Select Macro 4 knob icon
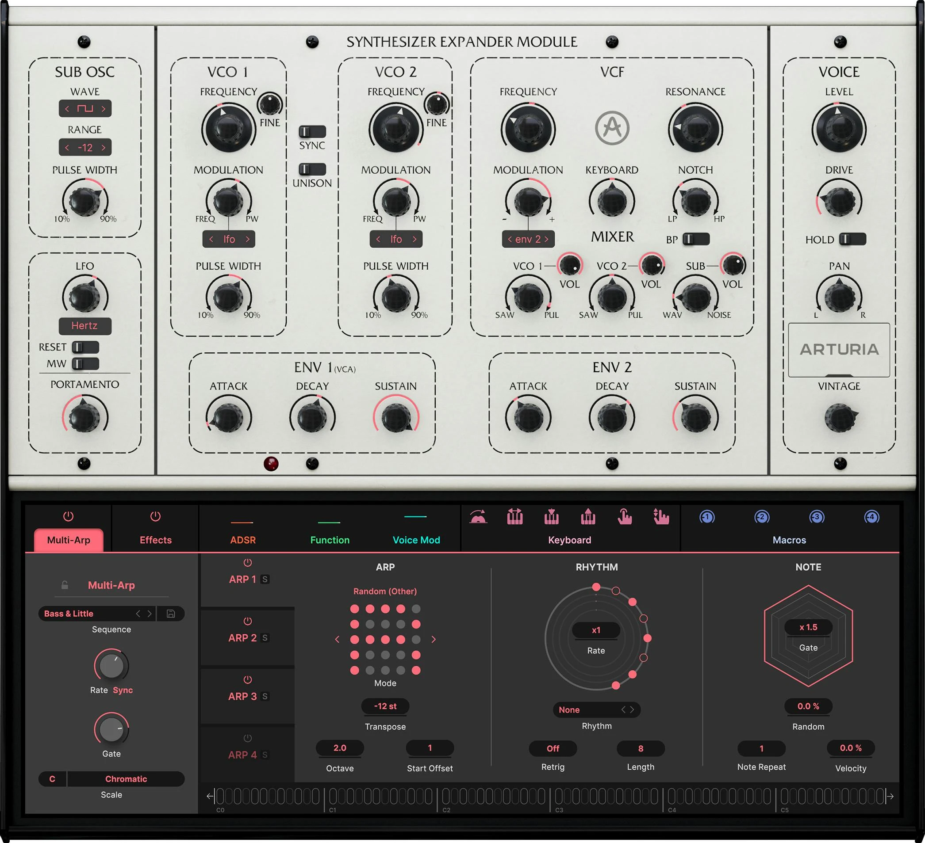925x843 pixels. [871, 517]
